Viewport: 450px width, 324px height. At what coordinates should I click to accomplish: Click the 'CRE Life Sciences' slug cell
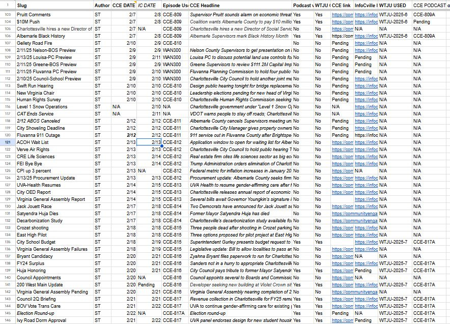coord(54,157)
